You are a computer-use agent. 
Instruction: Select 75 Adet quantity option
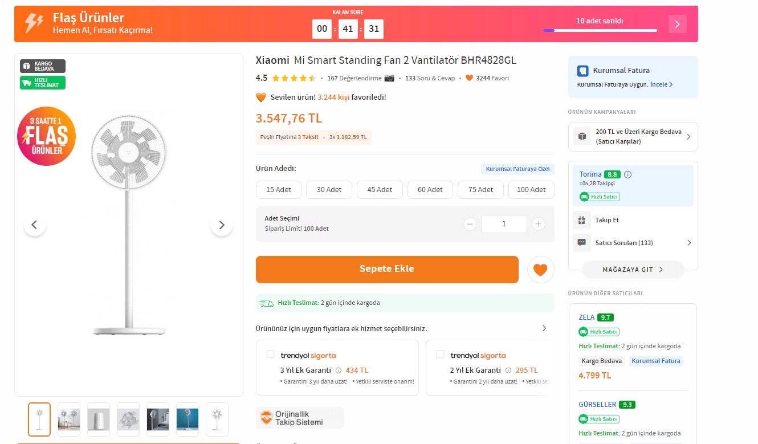480,190
